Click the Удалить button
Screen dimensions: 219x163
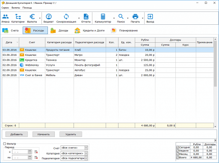click(71, 134)
